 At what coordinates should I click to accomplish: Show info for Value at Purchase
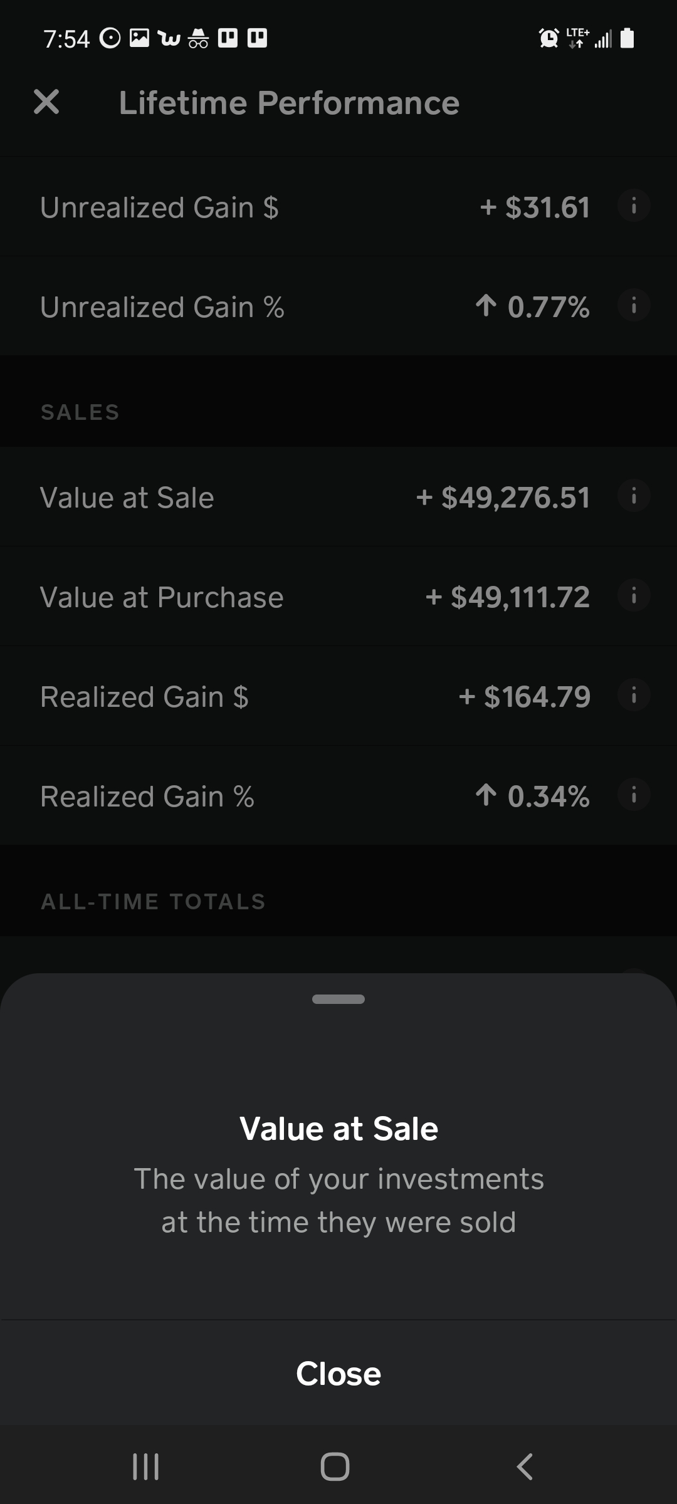pos(634,596)
